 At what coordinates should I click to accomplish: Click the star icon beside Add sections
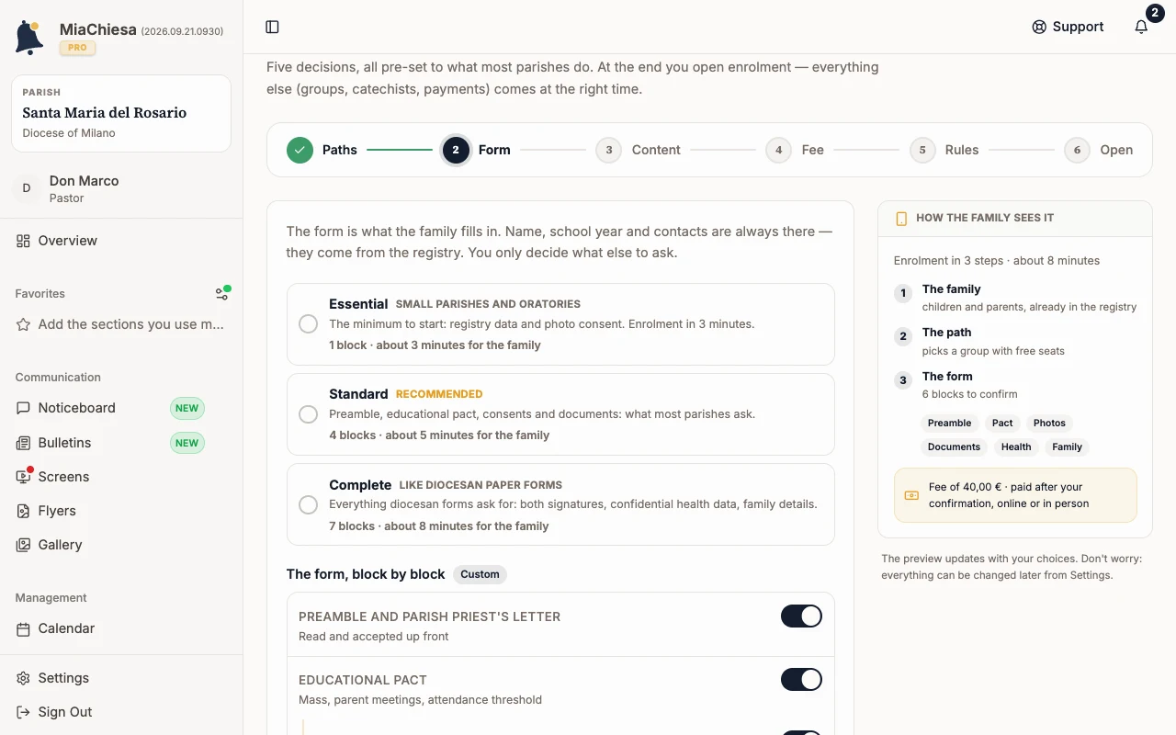(23, 324)
